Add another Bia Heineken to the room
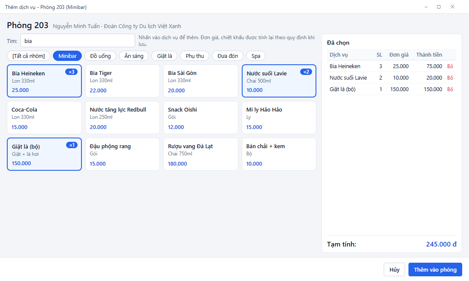Viewport: 469px width, 281px height. pyautogui.click(x=44, y=81)
